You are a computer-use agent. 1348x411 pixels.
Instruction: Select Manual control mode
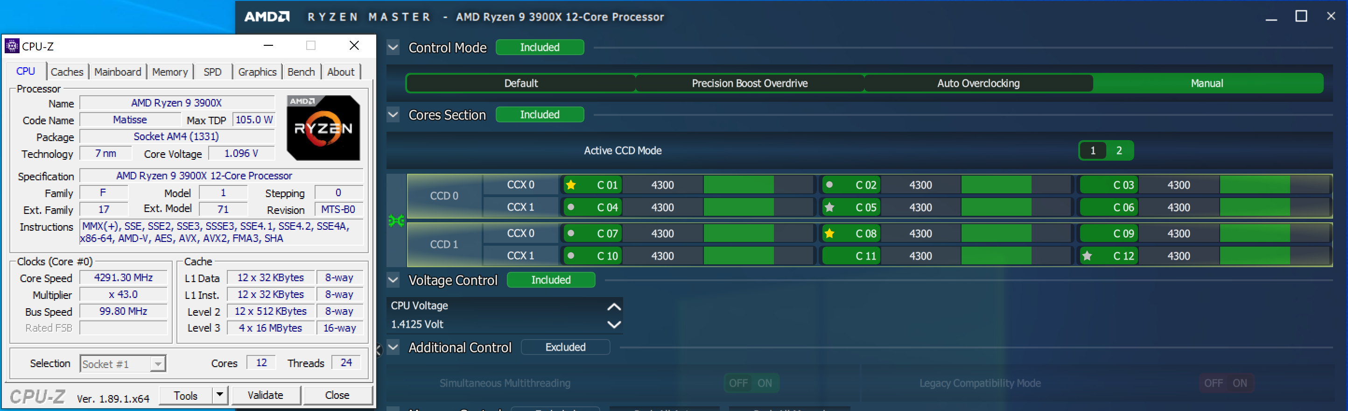(1207, 83)
